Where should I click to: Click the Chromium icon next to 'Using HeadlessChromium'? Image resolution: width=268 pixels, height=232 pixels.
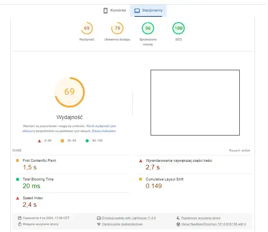[178, 224]
